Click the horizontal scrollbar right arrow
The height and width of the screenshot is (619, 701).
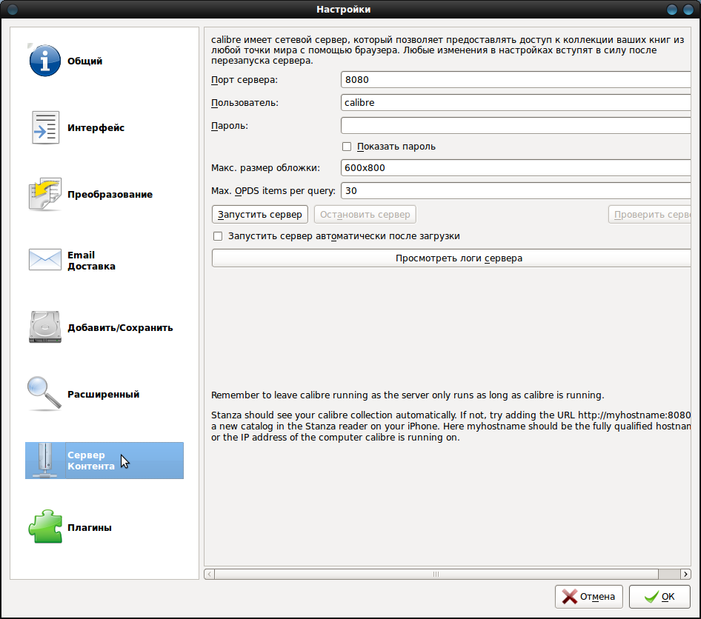(x=685, y=574)
